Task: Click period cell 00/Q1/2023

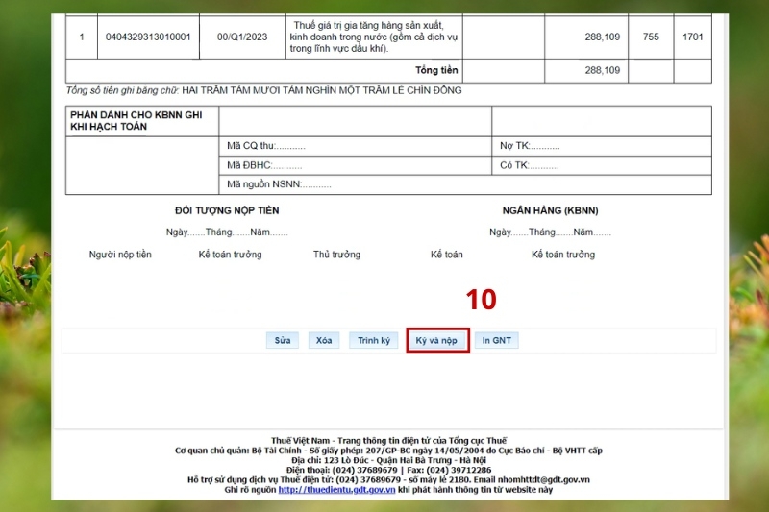Action: tap(242, 37)
